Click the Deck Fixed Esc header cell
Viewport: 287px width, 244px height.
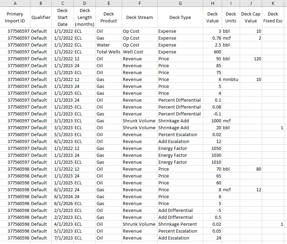click(273, 17)
